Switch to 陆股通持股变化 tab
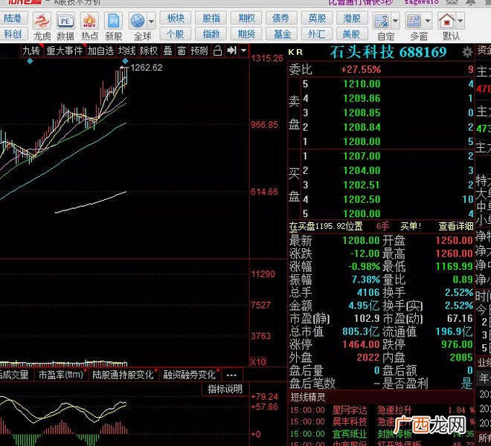The image size is (491, 446). (123, 375)
